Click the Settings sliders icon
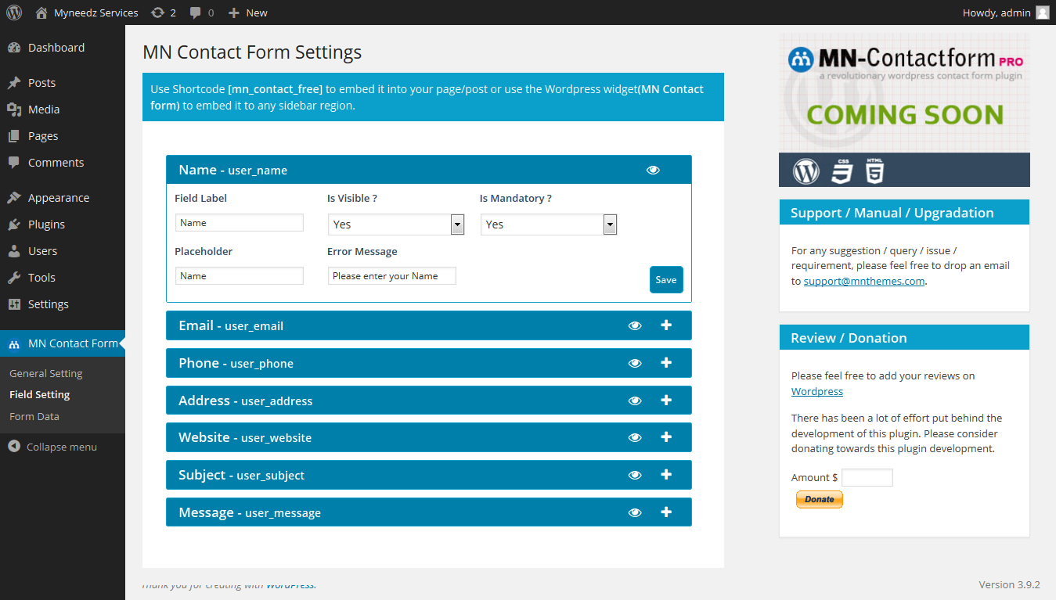This screenshot has width=1056, height=600. click(14, 304)
